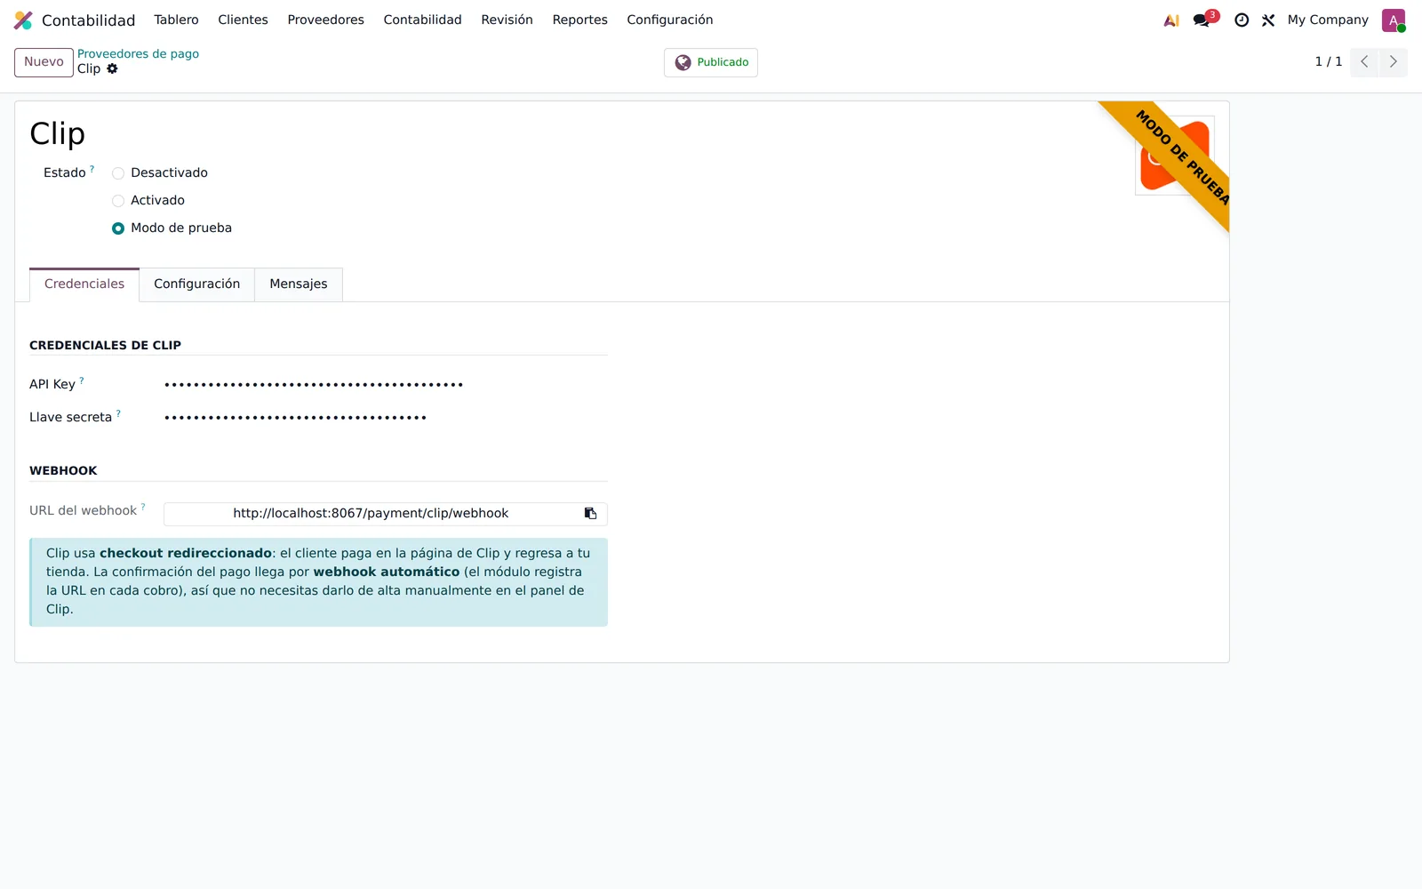Image resolution: width=1422 pixels, height=889 pixels.
Task: Switch to the Credenciales tab
Action: (84, 284)
